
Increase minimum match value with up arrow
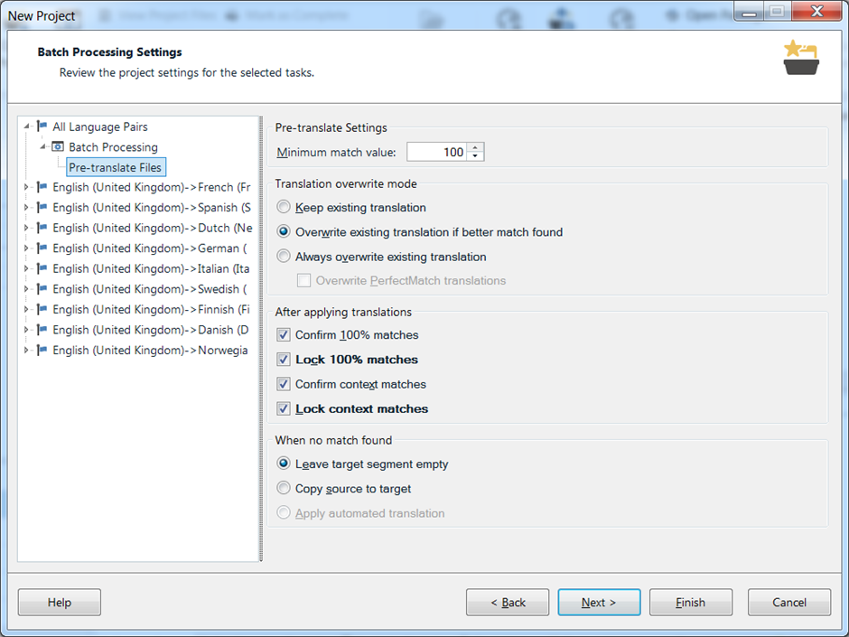475,147
